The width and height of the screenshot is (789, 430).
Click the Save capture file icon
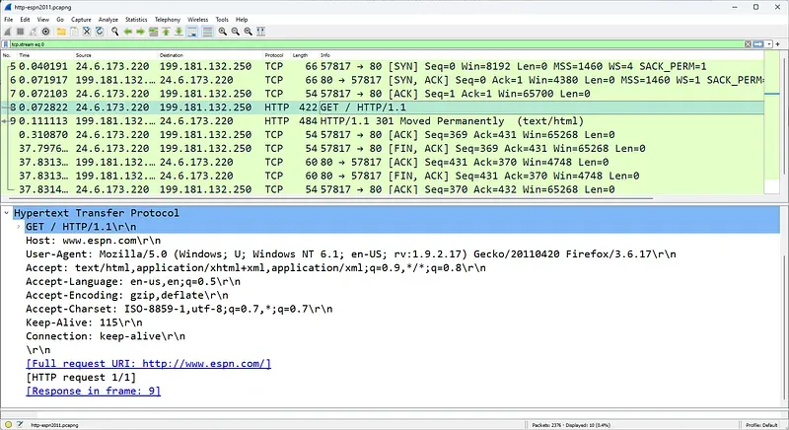(x=74, y=32)
